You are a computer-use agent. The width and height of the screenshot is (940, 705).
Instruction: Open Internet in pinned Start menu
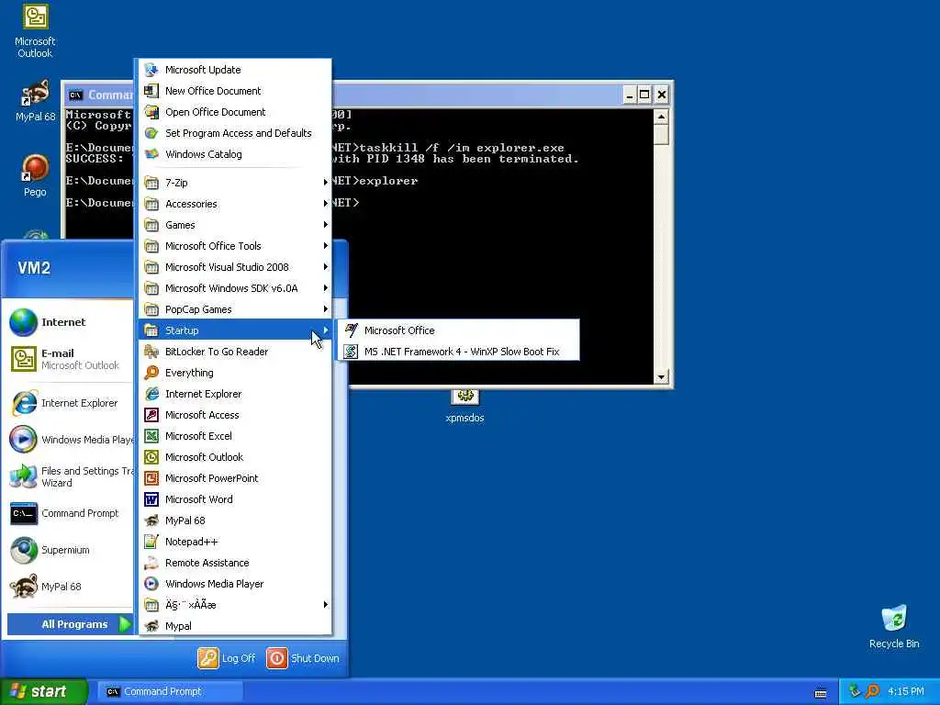[69, 322]
